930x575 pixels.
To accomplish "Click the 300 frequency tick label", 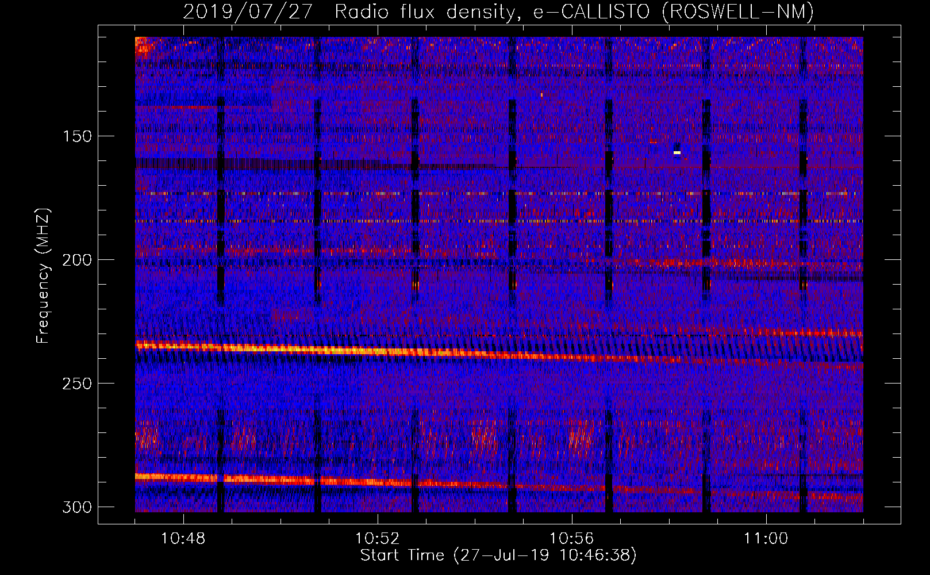I will click(77, 507).
